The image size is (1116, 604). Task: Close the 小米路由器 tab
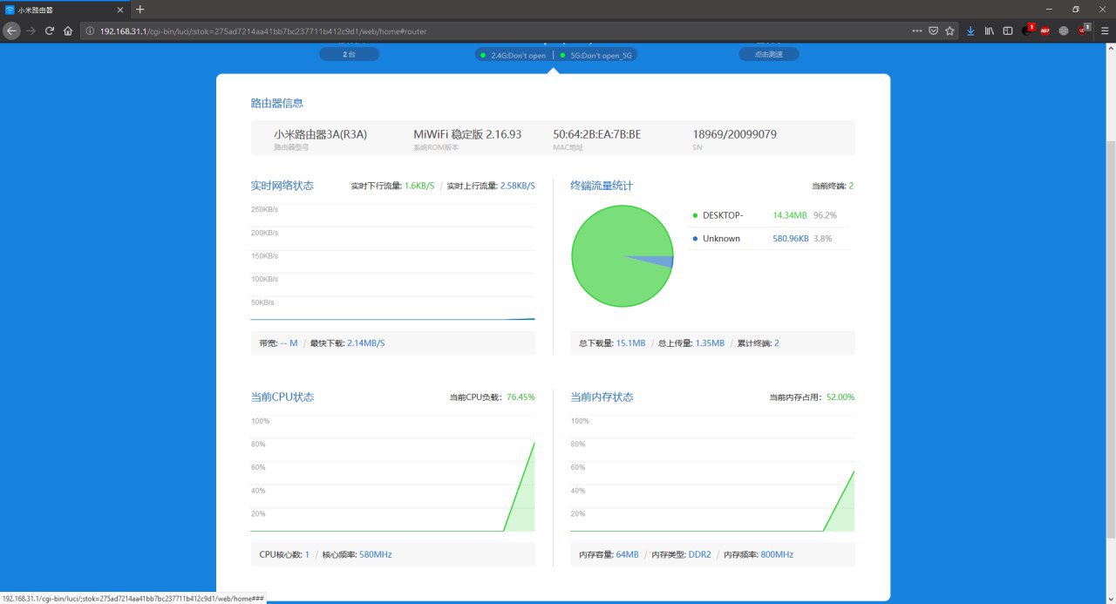(x=122, y=10)
